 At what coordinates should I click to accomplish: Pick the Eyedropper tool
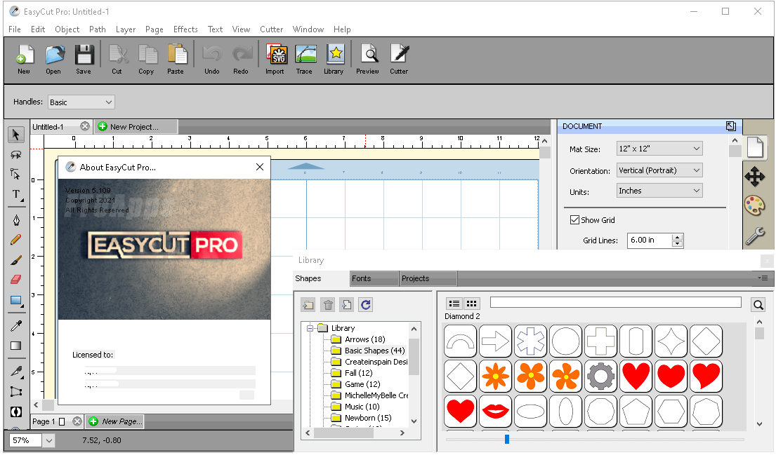click(16, 325)
